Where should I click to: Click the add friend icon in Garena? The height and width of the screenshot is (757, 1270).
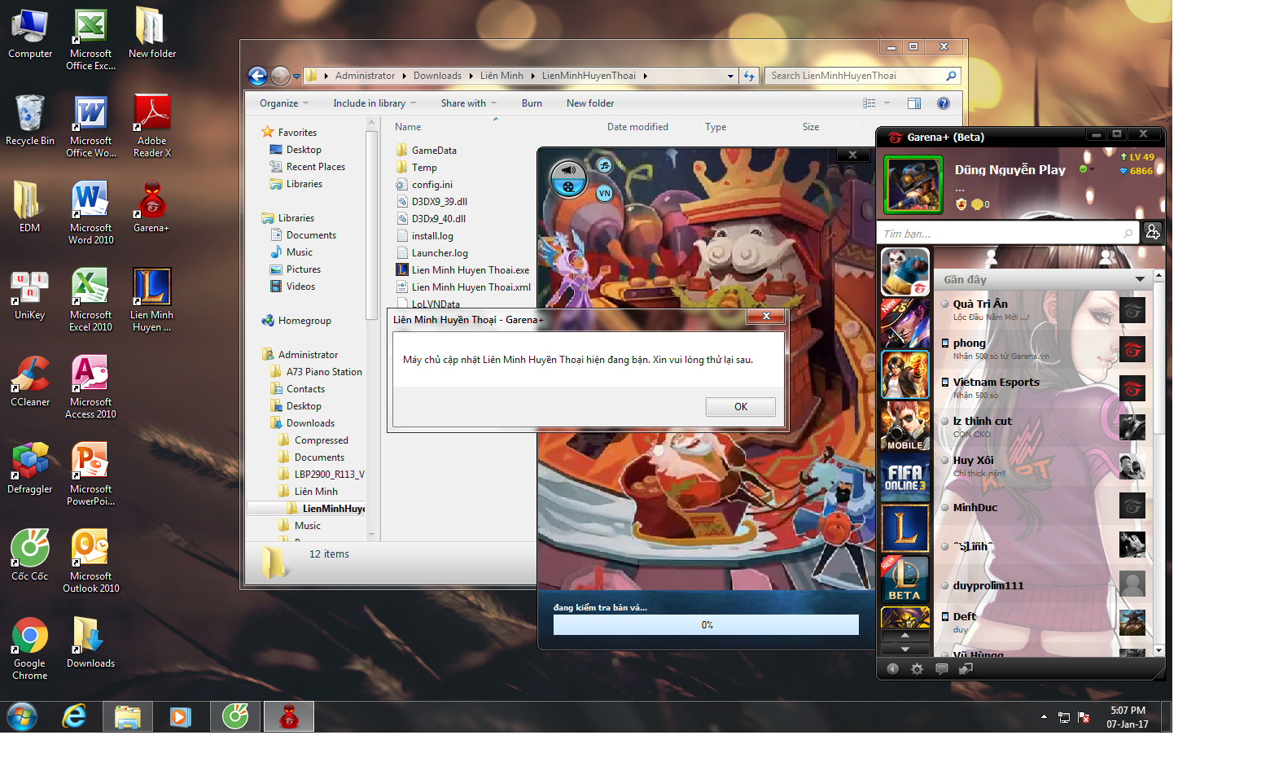1152,232
